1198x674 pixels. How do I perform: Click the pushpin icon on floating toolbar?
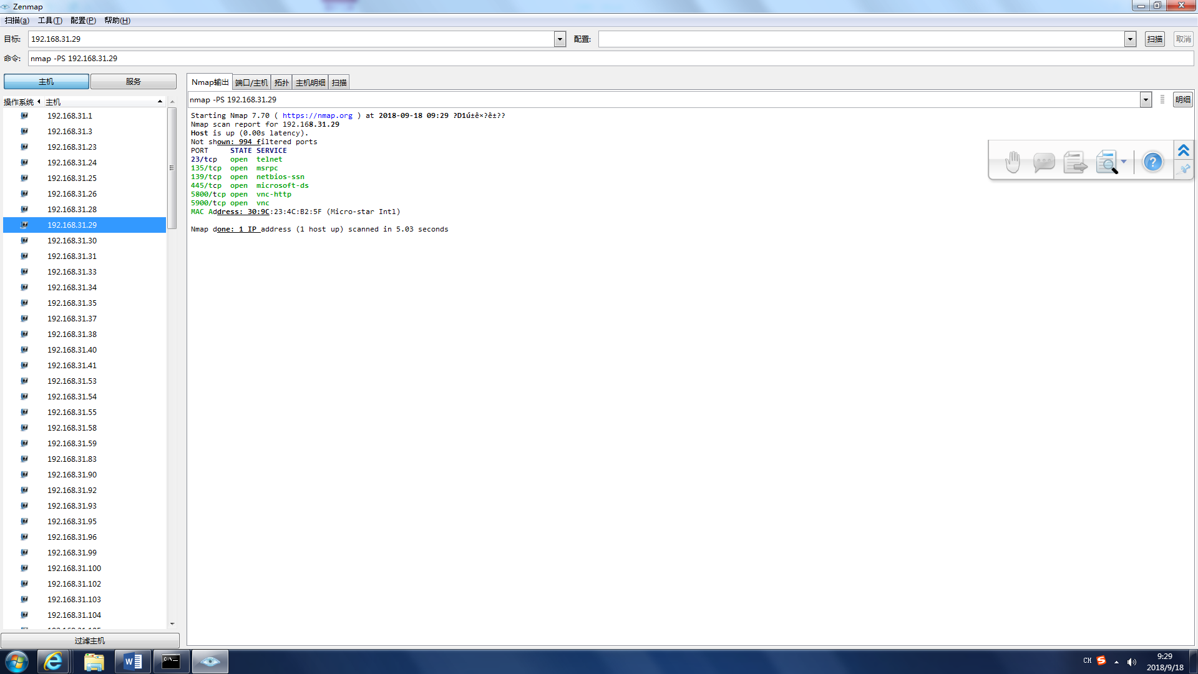(x=1184, y=169)
